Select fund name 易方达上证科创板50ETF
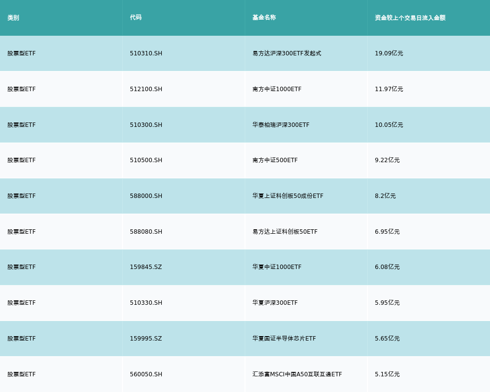The width and height of the screenshot is (490, 392). coord(285,232)
